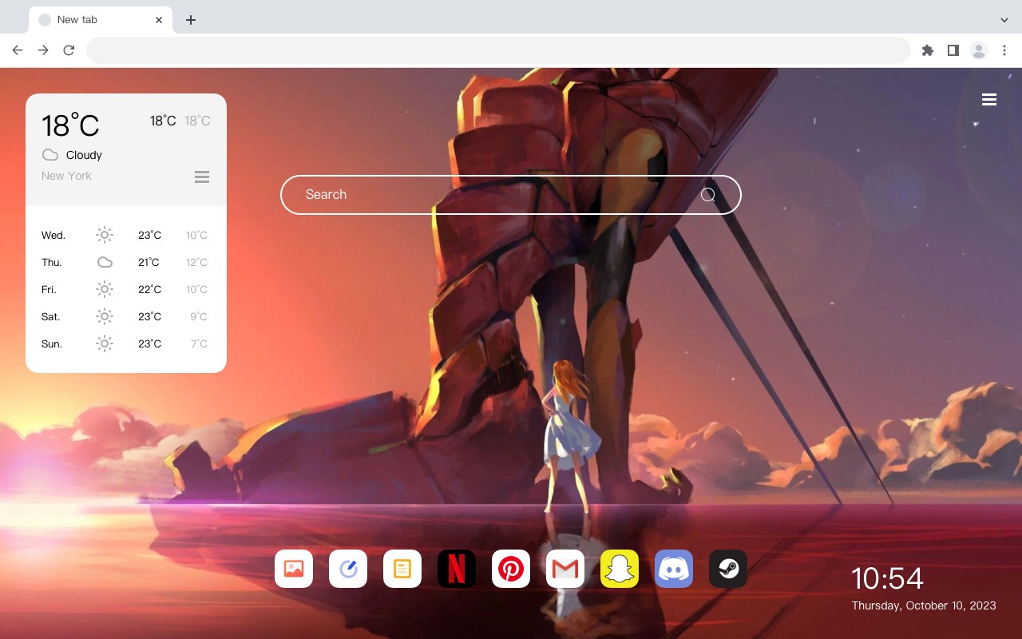The width and height of the screenshot is (1022, 639).
Task: Select the Fri. forecast row label
Action: 49,289
